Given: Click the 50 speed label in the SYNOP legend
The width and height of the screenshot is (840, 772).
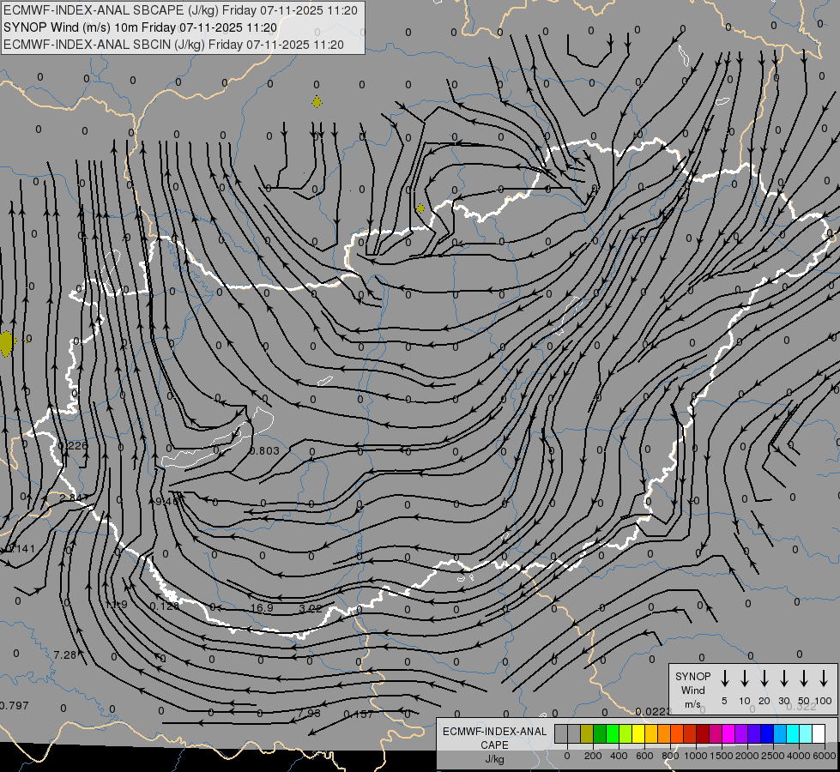Looking at the screenshot, I should click(804, 701).
